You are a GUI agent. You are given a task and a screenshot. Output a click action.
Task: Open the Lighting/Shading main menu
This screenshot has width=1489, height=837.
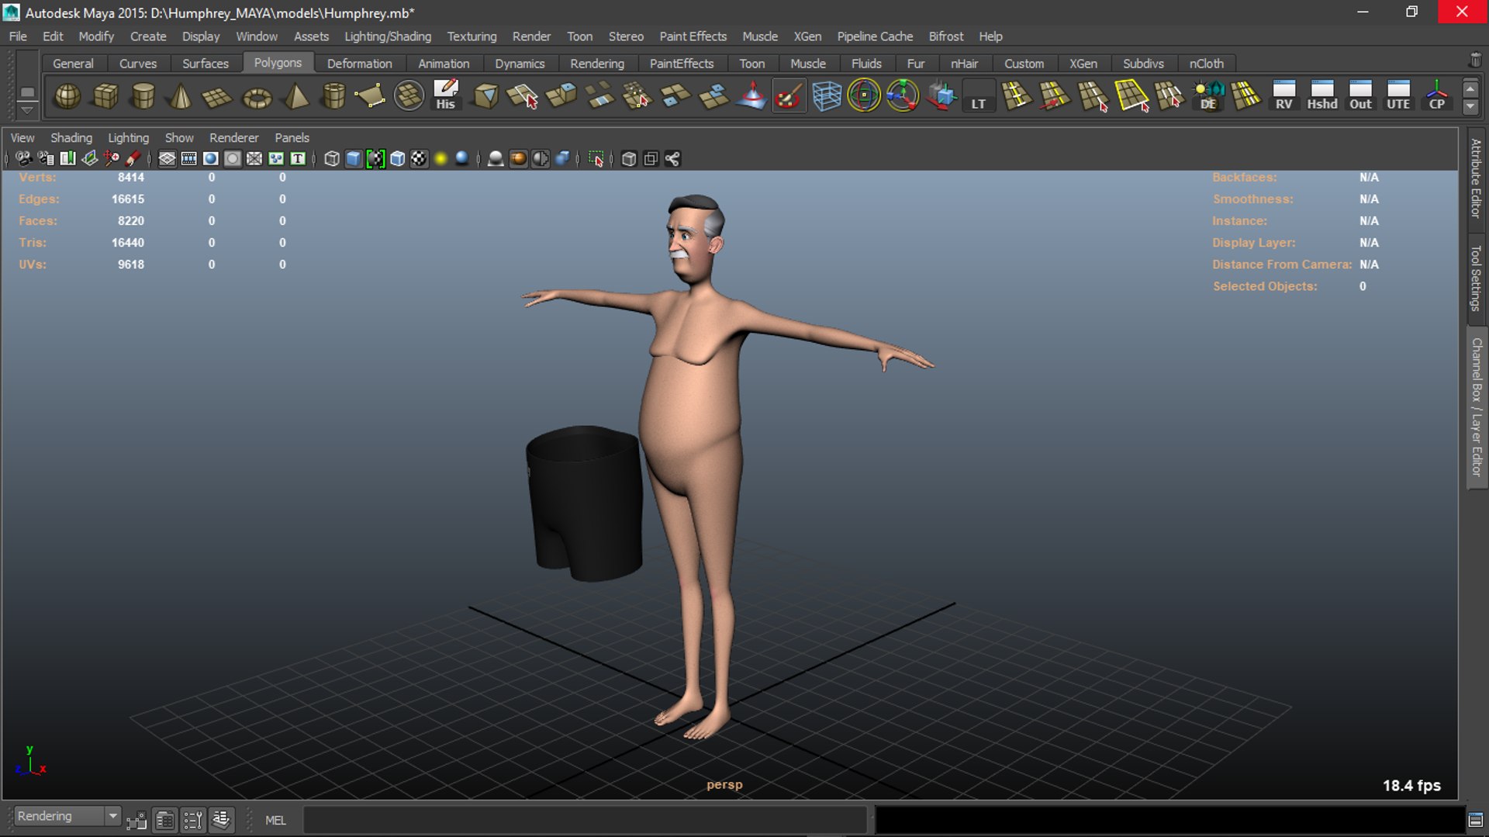pyautogui.click(x=388, y=36)
